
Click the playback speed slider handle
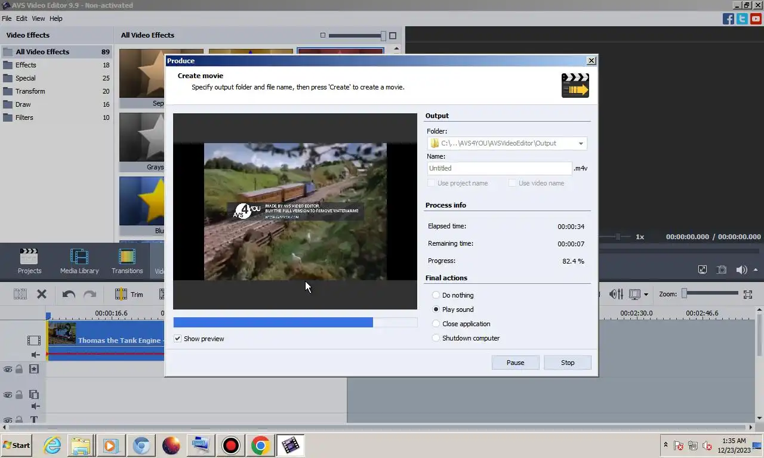(618, 237)
